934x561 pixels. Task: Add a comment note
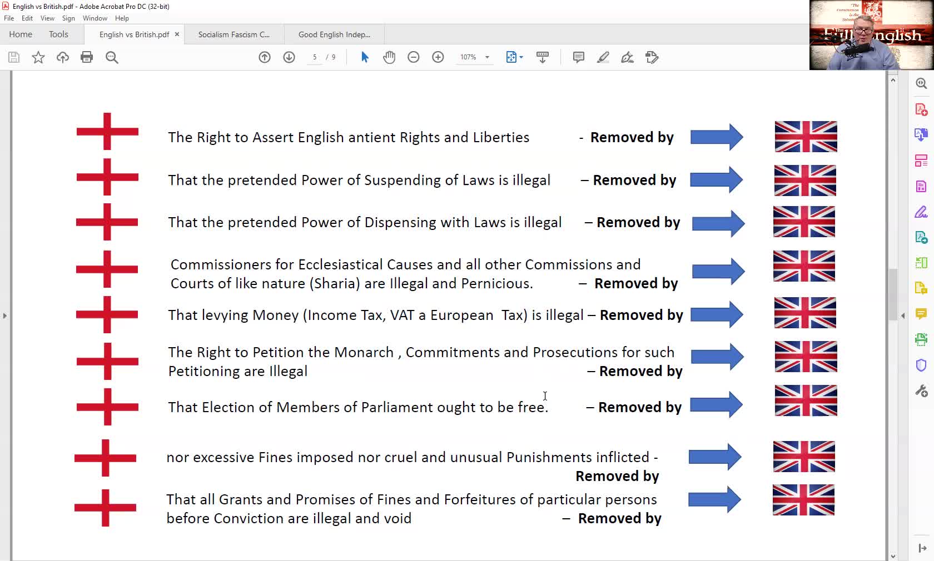point(579,57)
